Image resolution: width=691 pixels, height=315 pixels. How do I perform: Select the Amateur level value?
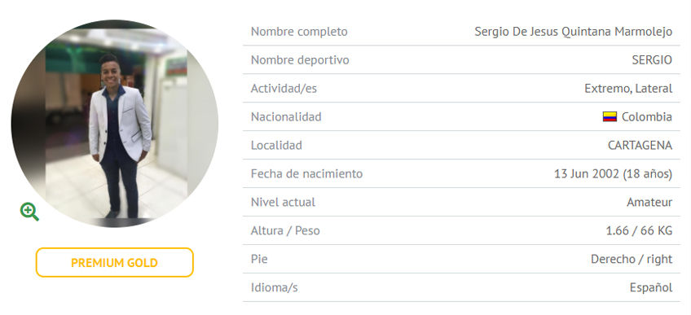[649, 203]
